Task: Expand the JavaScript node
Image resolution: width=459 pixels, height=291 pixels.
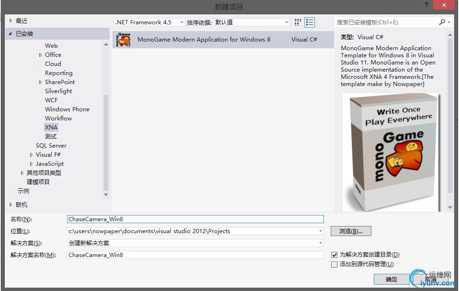Action: coord(31,164)
